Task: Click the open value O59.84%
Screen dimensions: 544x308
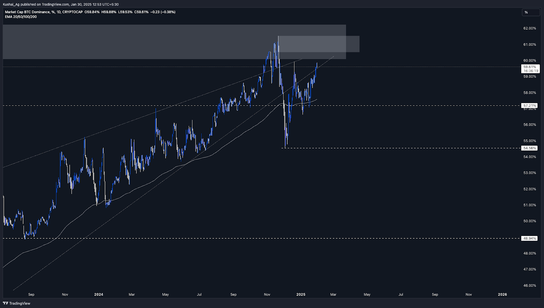Action: [92, 12]
